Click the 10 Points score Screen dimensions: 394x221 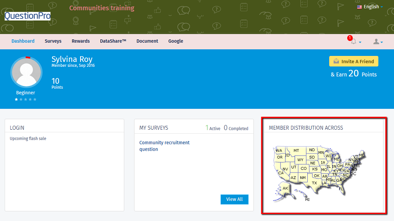point(57,83)
